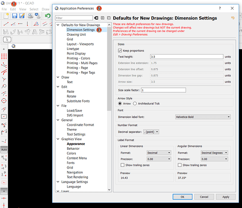Select the Parallel line tool

click(x=45, y=24)
